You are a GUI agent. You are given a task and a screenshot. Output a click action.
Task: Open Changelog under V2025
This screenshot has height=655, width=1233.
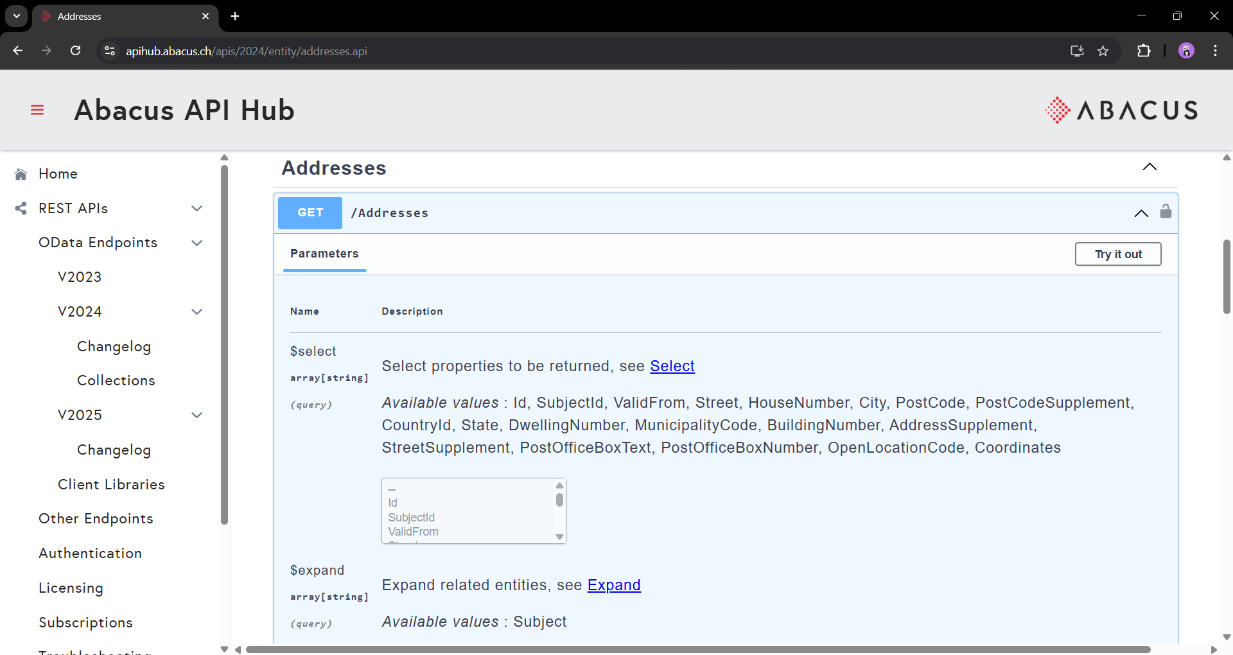[x=114, y=450]
